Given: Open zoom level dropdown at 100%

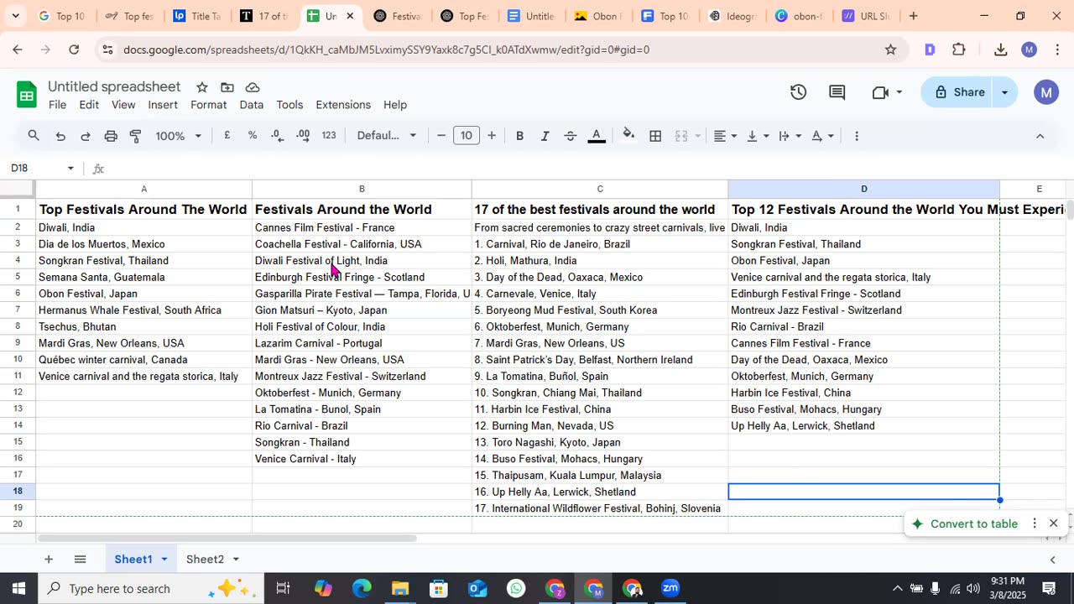Looking at the screenshot, I should (179, 136).
